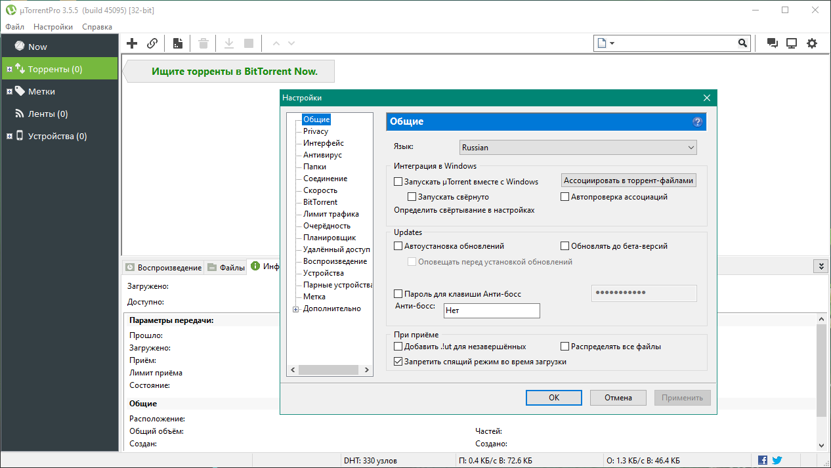Uncheck 'Запретить спящий режим во время загрузки'
Viewport: 831px width, 468px height.
point(398,362)
